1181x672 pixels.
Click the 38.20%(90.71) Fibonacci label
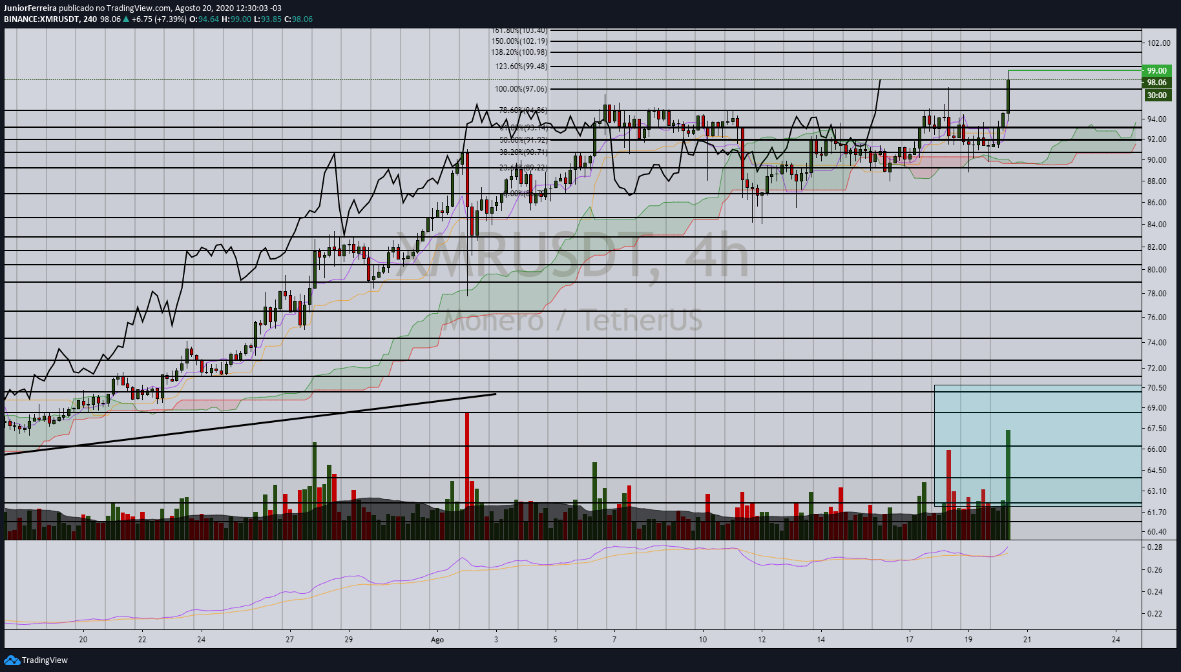click(523, 152)
